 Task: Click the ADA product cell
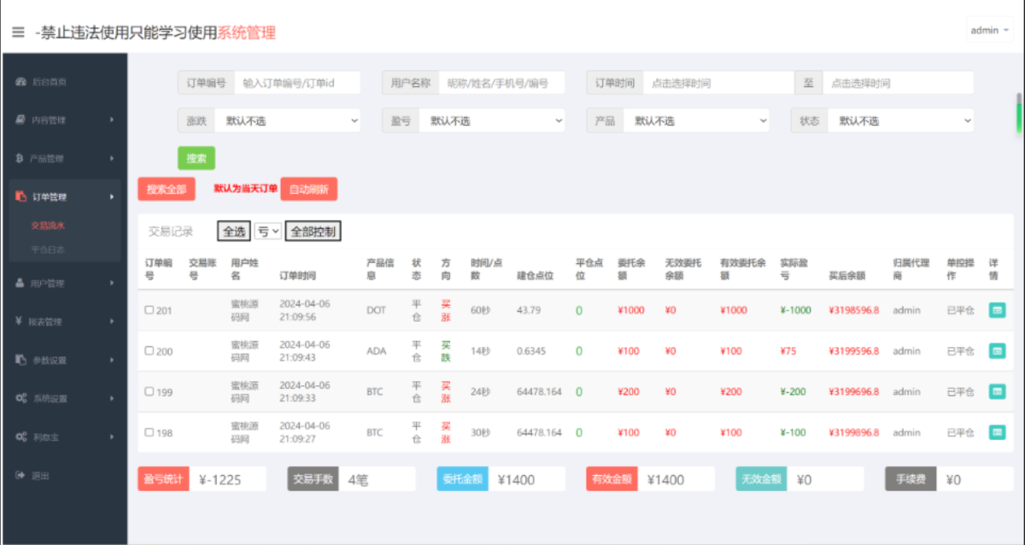376,351
